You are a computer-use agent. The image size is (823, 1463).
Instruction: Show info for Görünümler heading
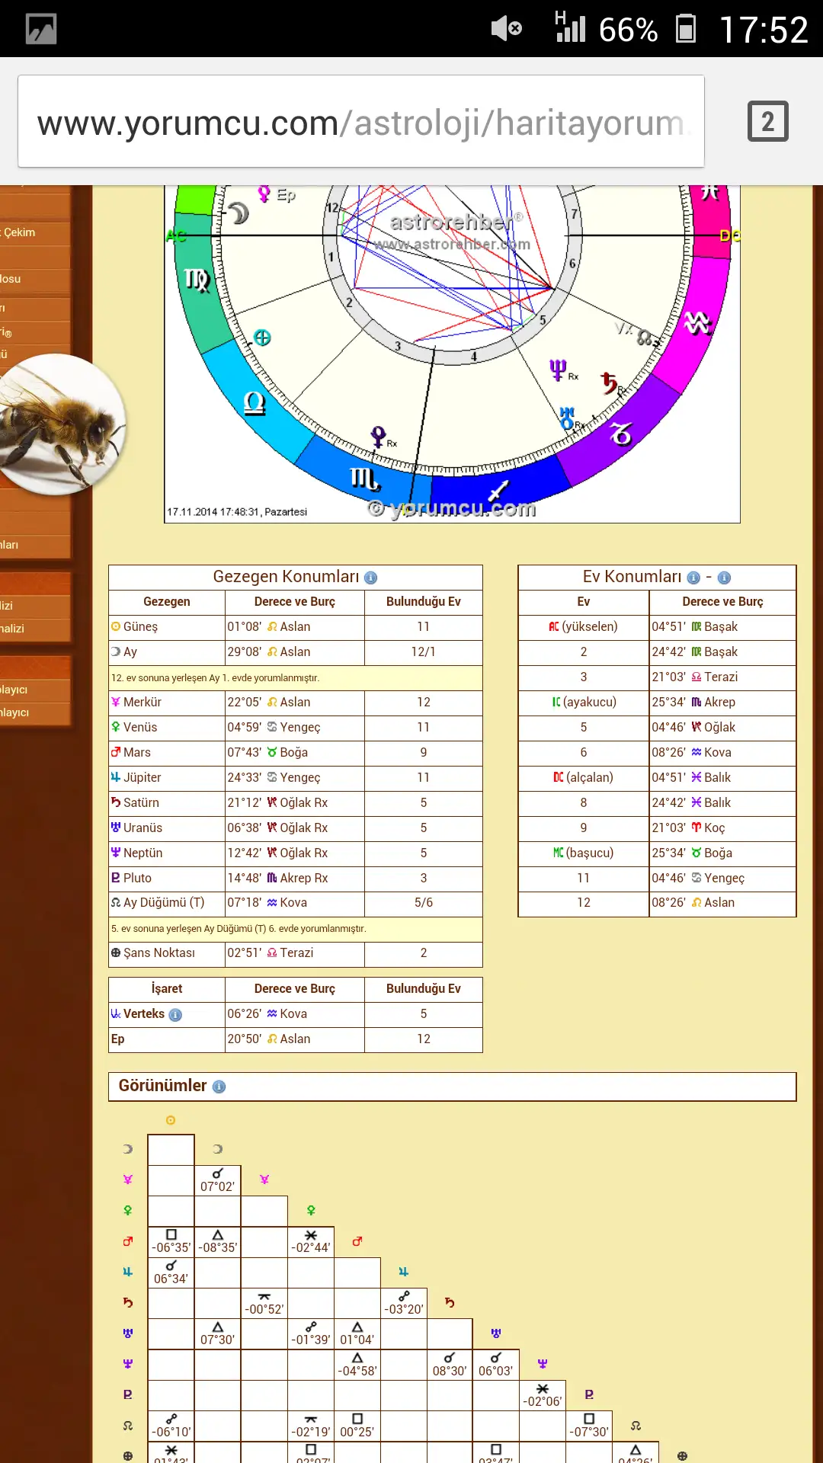tap(219, 1087)
